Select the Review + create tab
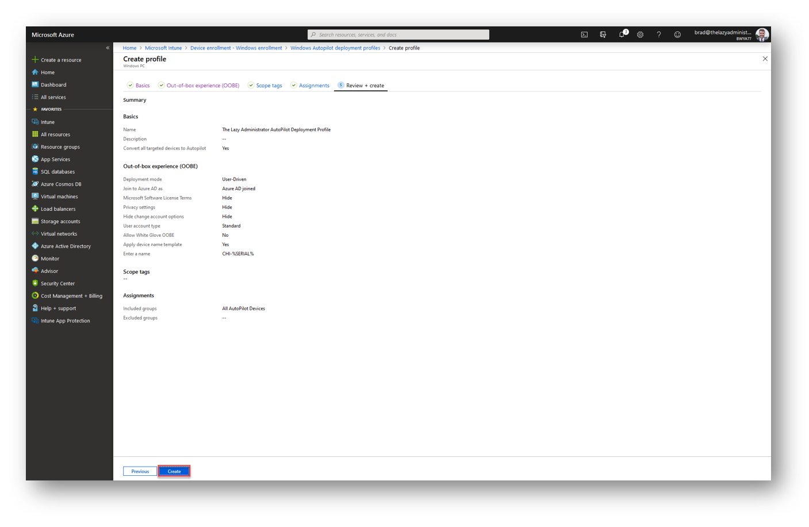Image resolution: width=809 pixels, height=527 pixels. coord(361,86)
